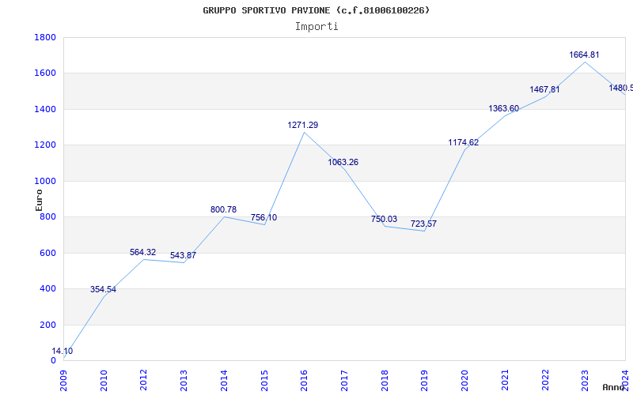633x395 pixels.
Task: Click the 800 y-axis value
Action: 47,216
